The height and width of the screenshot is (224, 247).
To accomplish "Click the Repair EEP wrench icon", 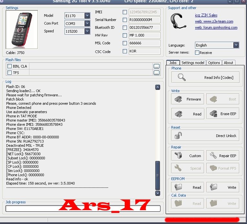I will (x=213, y=155).
